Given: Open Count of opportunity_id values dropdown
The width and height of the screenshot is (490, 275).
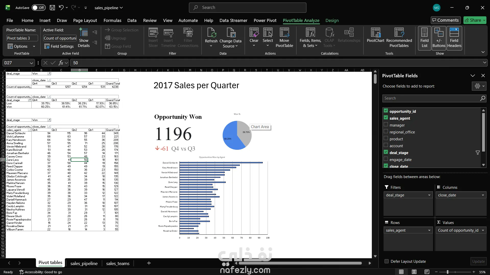Looking at the screenshot, I should [x=483, y=230].
